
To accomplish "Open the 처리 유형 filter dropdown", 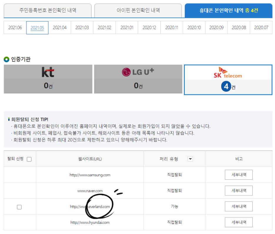I will pyautogui.click(x=190, y=159).
